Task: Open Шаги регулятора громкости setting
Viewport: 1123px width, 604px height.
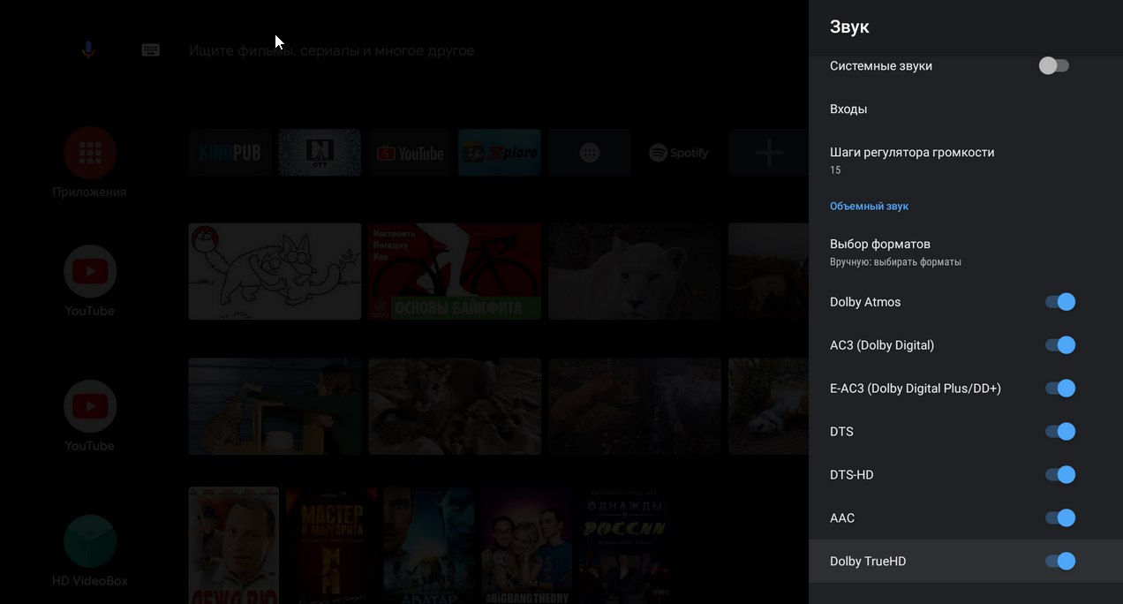Action: pos(966,160)
